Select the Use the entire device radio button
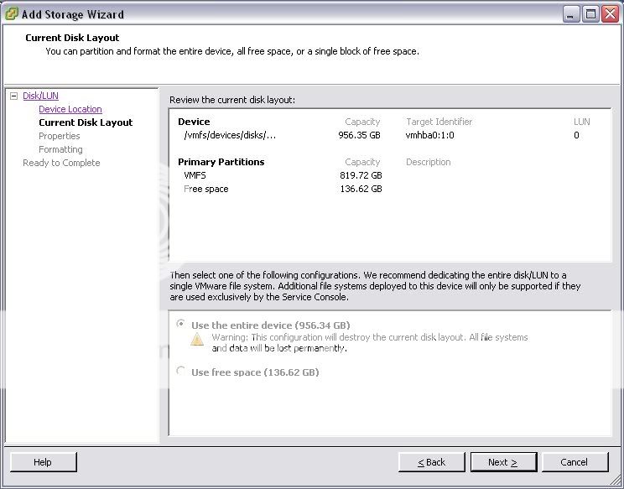 (180, 324)
